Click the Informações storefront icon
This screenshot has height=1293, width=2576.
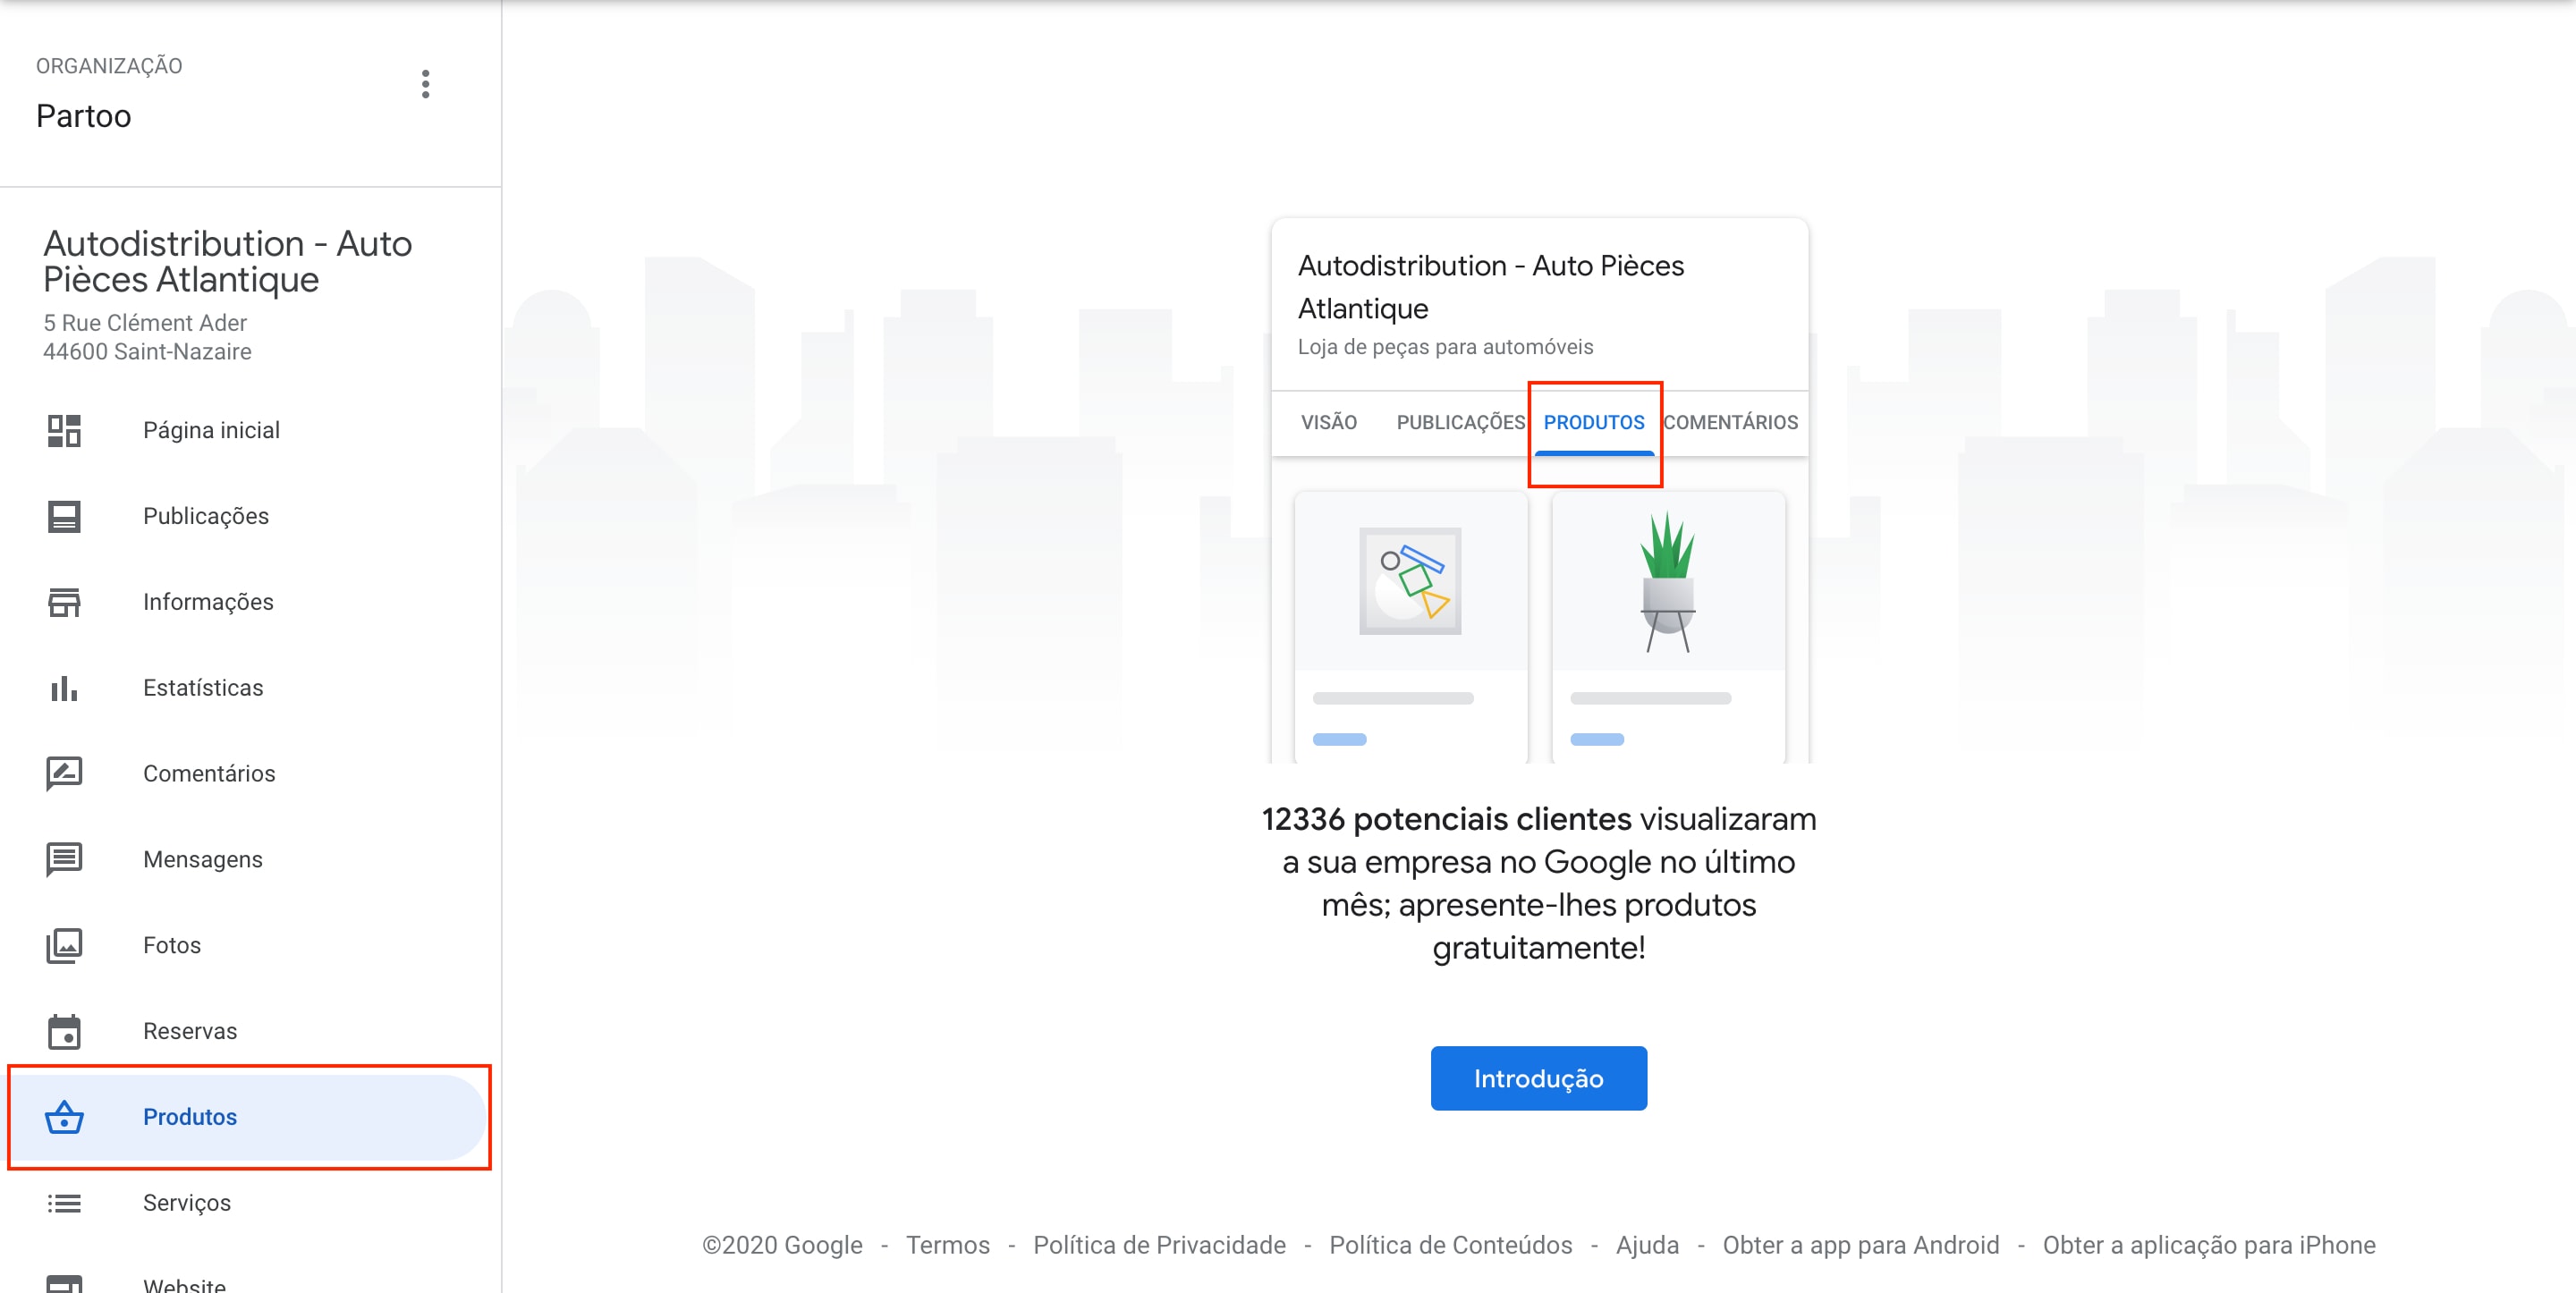coord(64,602)
